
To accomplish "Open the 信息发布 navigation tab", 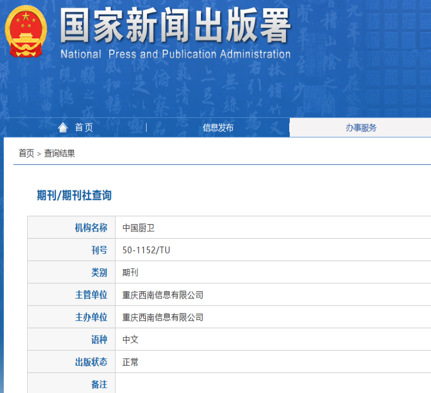I will 218,128.
